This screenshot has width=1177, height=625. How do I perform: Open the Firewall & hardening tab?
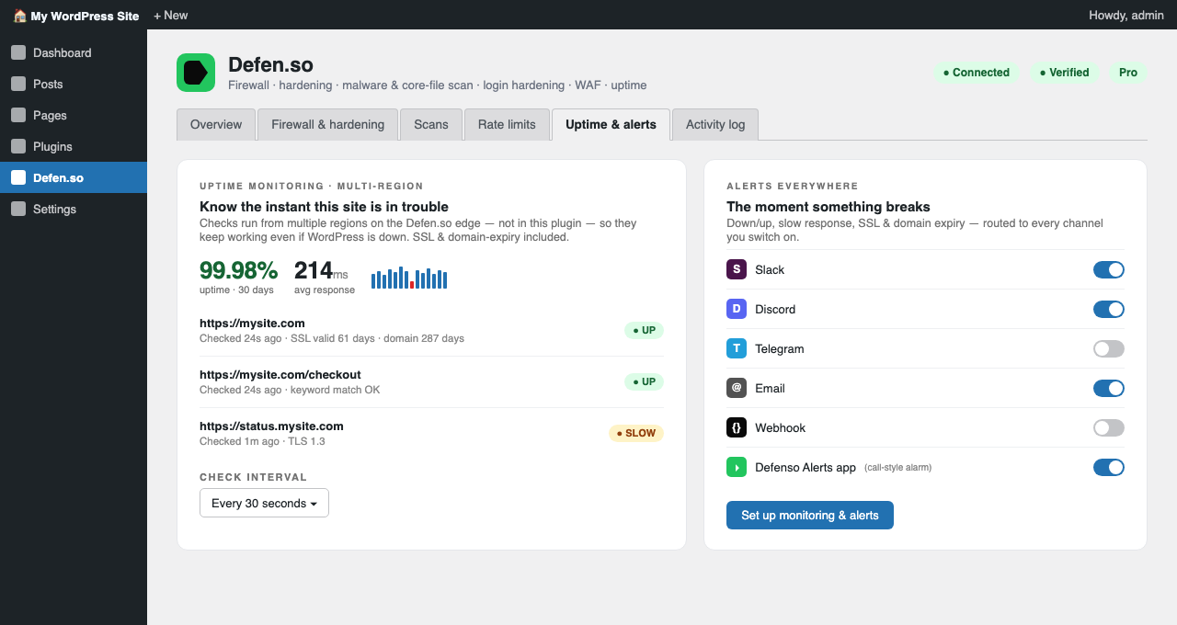click(327, 125)
